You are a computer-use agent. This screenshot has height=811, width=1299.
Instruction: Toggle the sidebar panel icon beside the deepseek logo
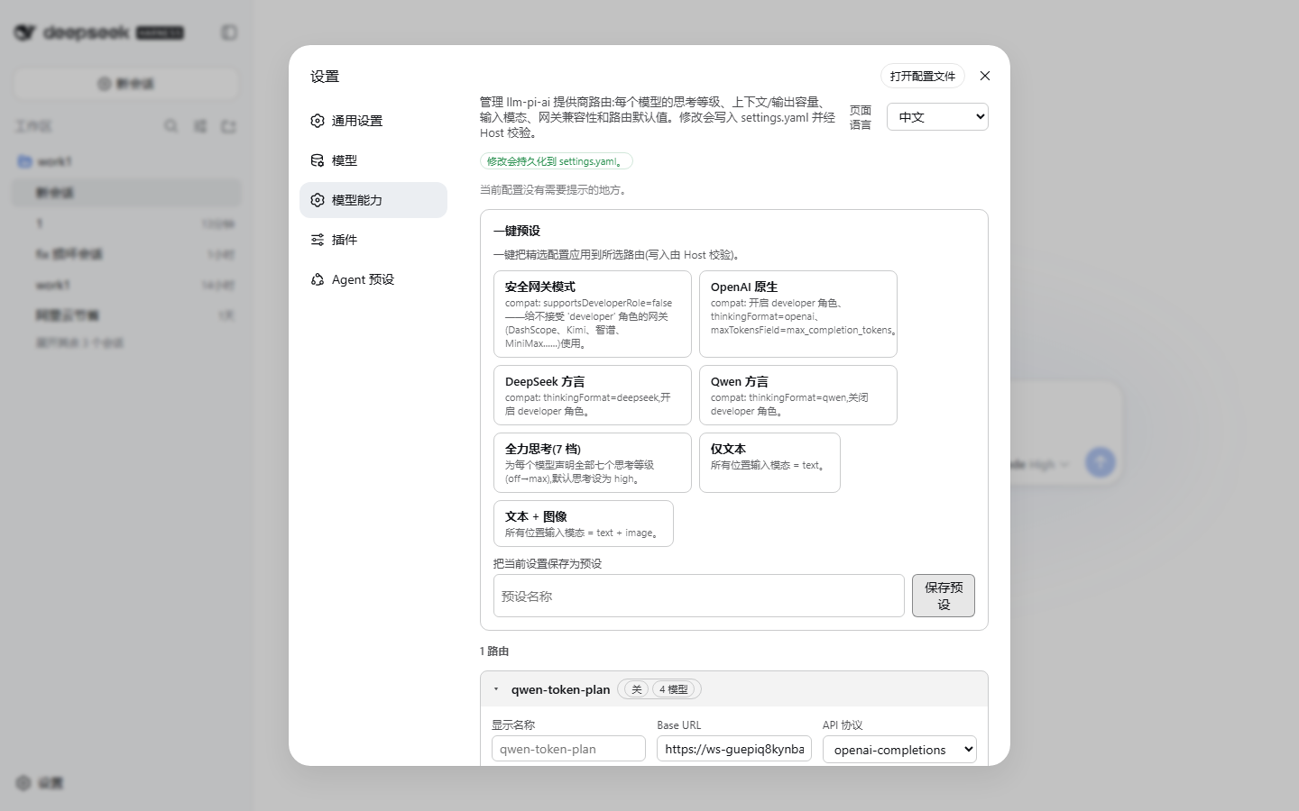(229, 32)
